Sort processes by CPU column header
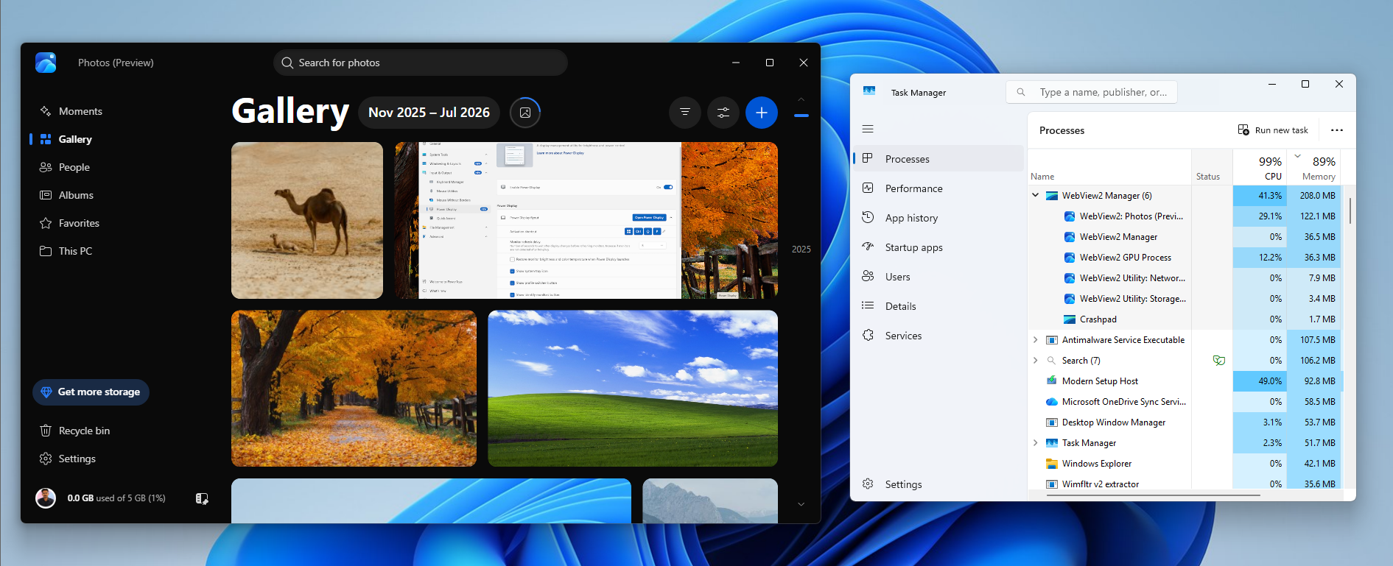Screen dimensions: 1393x566 1260,168
